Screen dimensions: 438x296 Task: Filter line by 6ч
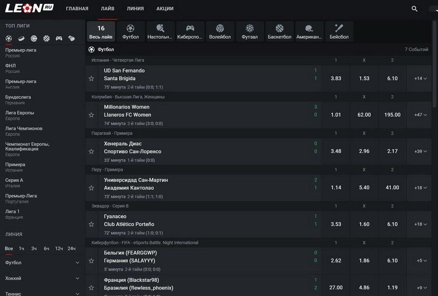(x=46, y=248)
